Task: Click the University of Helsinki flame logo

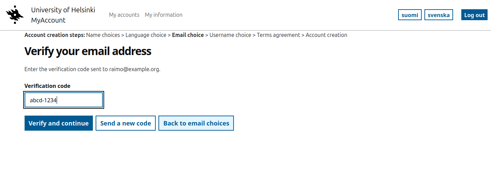Action: (15, 15)
